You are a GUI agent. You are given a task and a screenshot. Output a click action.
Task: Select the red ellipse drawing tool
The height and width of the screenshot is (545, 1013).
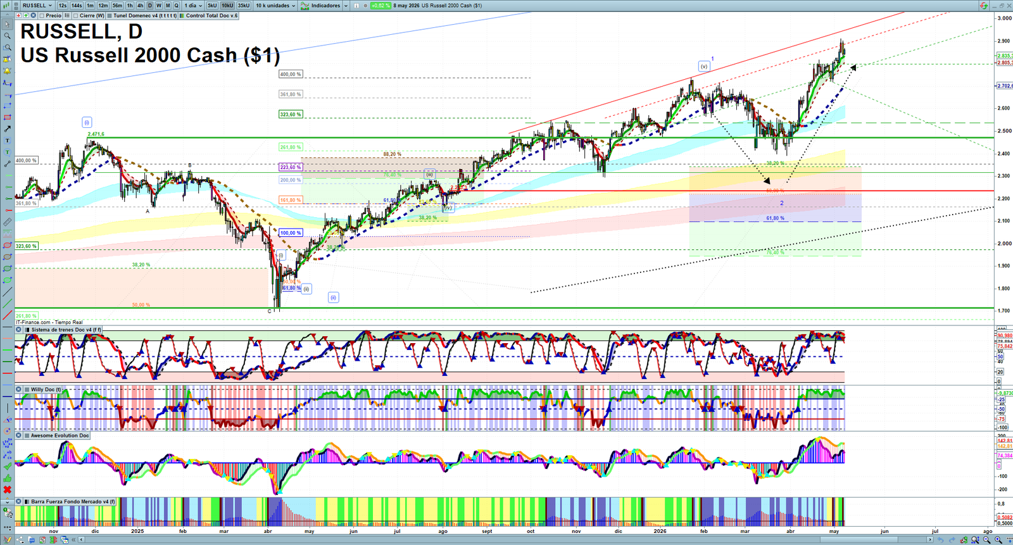point(8,246)
